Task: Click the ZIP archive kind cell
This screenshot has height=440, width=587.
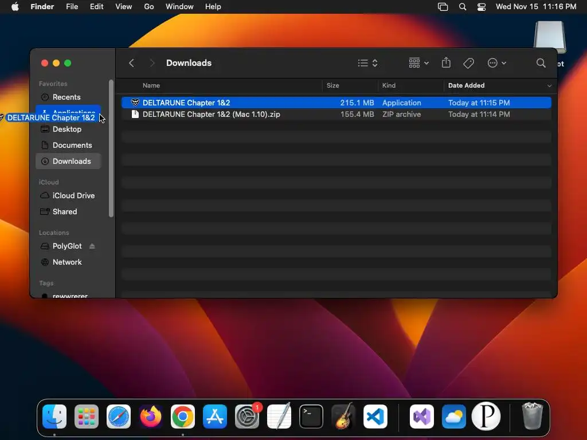Action: tap(401, 114)
